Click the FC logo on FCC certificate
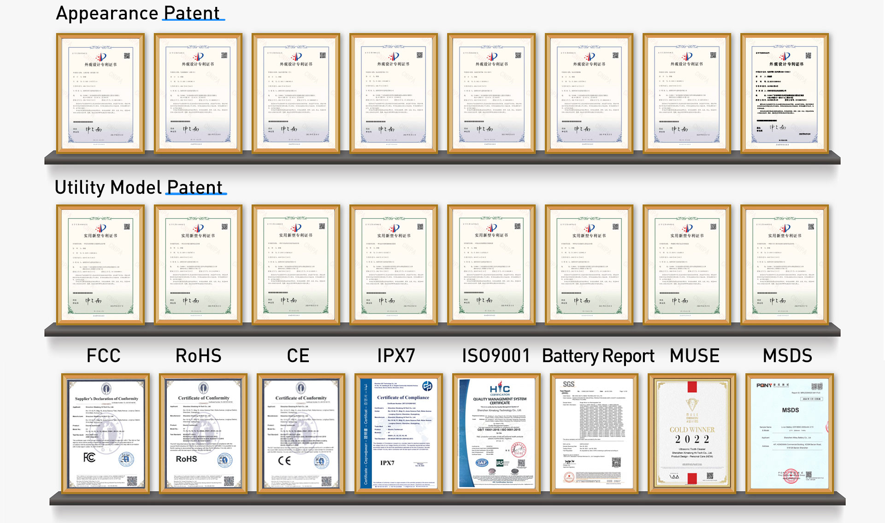Viewport: 885px width, 523px height. [x=89, y=458]
